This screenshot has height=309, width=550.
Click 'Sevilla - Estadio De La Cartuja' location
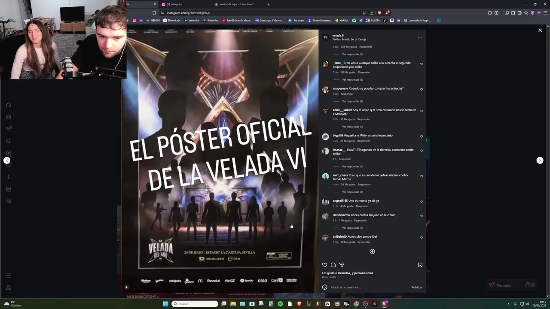click(x=349, y=39)
